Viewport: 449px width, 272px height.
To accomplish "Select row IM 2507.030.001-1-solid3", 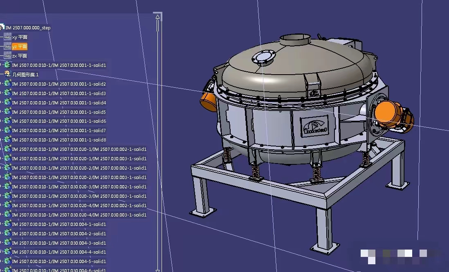I will (59, 93).
